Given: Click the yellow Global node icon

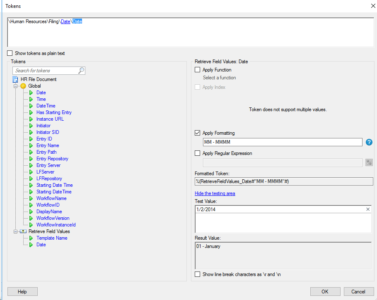Looking at the screenshot, I should click(x=23, y=86).
